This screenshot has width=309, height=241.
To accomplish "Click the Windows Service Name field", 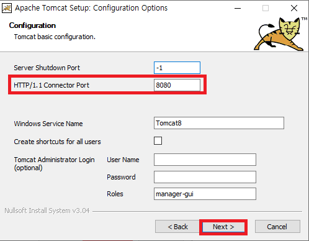I will (x=219, y=123).
